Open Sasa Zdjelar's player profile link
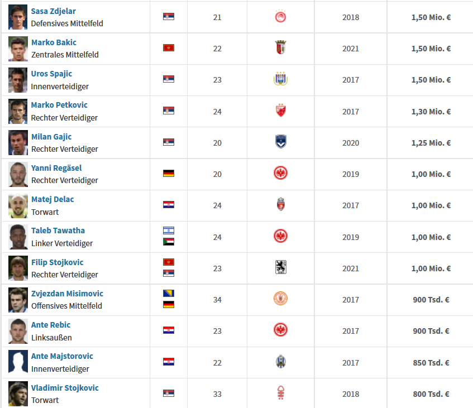473x408 pixels. click(x=54, y=11)
